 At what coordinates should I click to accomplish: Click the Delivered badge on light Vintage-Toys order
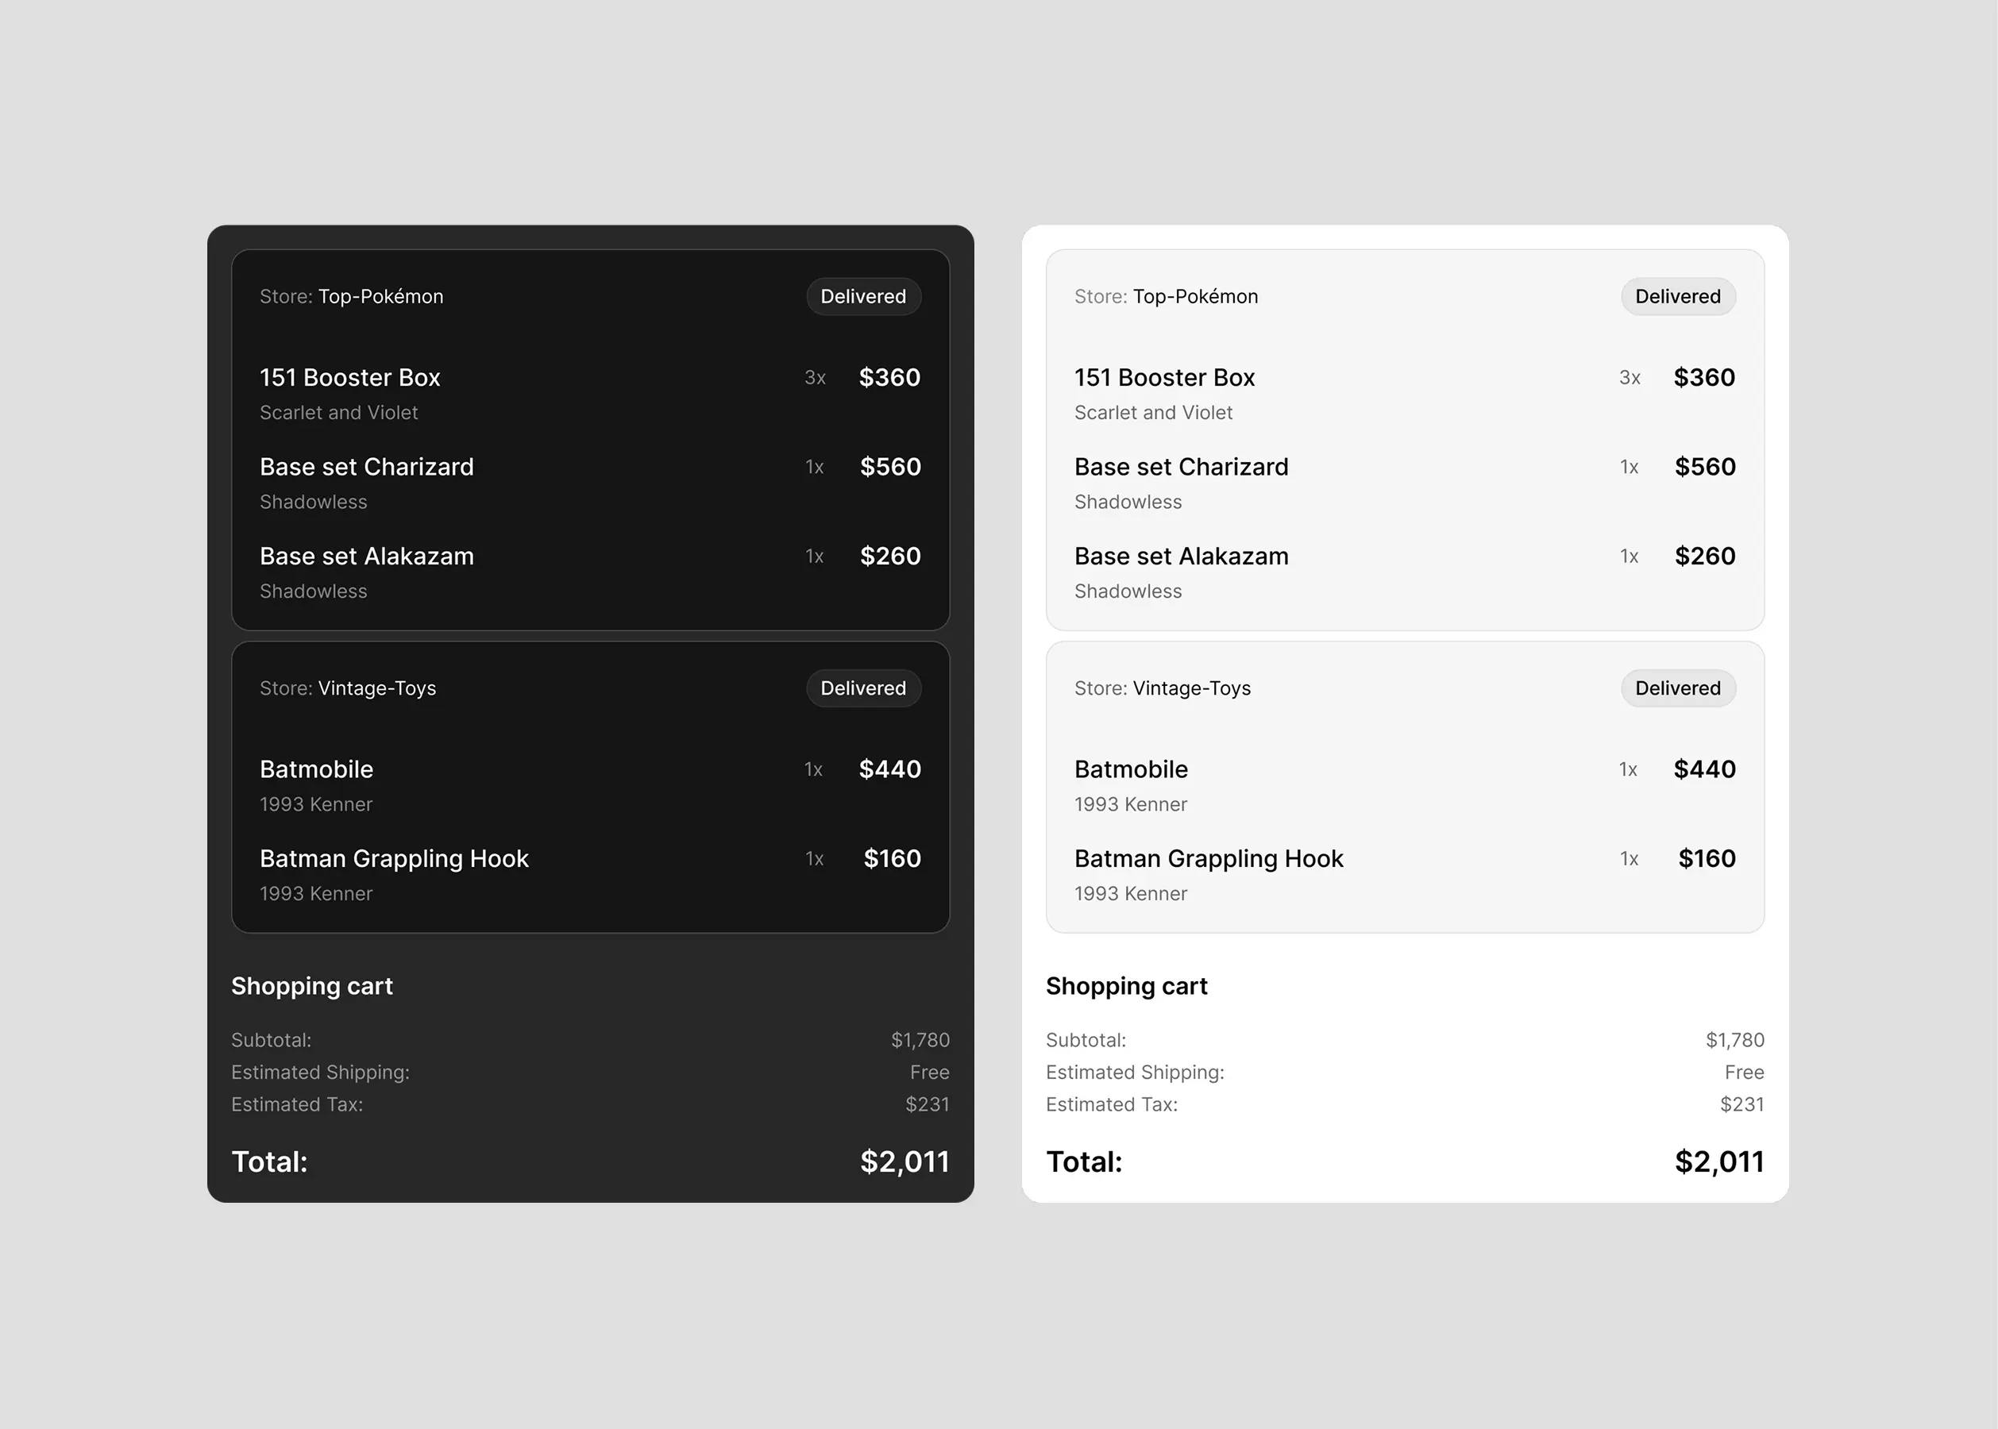[1679, 688]
